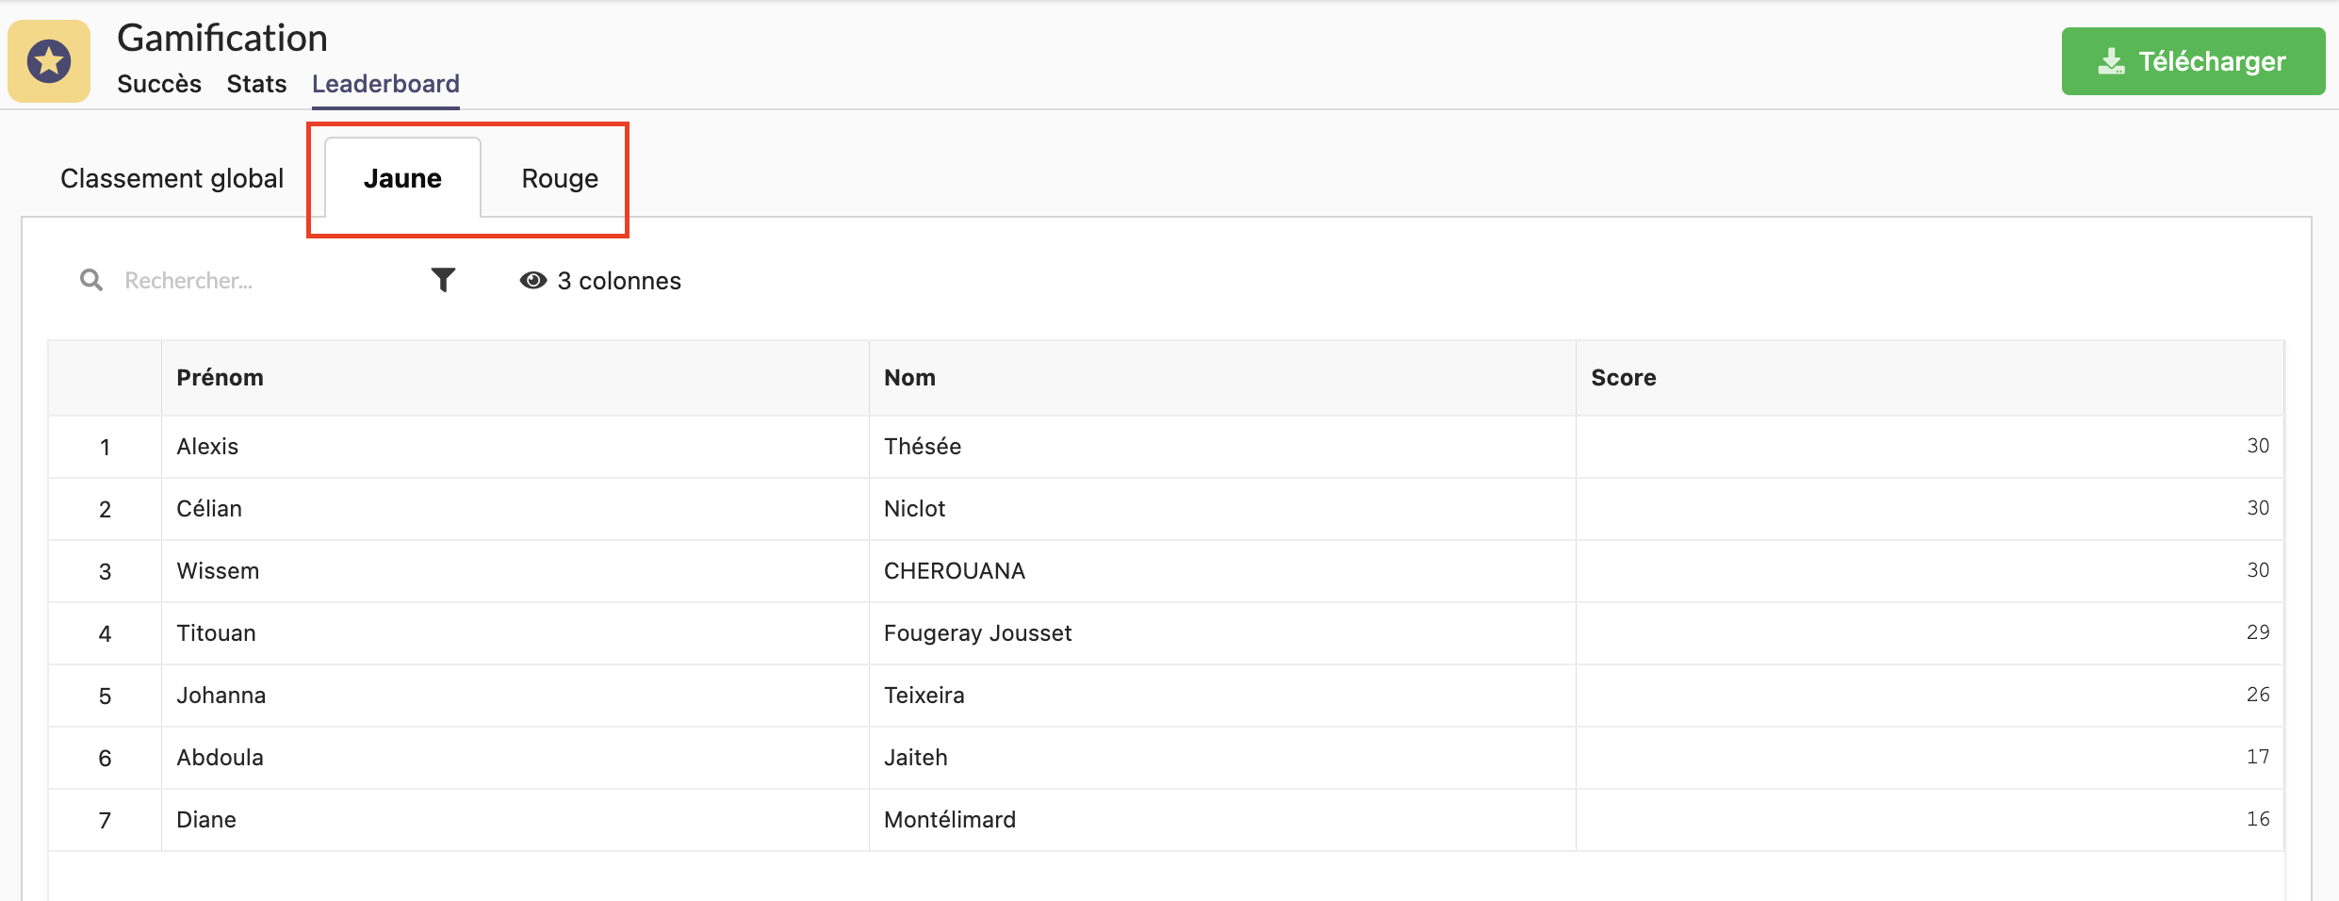This screenshot has width=2339, height=901.
Task: Sort by the Score column header
Action: [x=1624, y=378]
